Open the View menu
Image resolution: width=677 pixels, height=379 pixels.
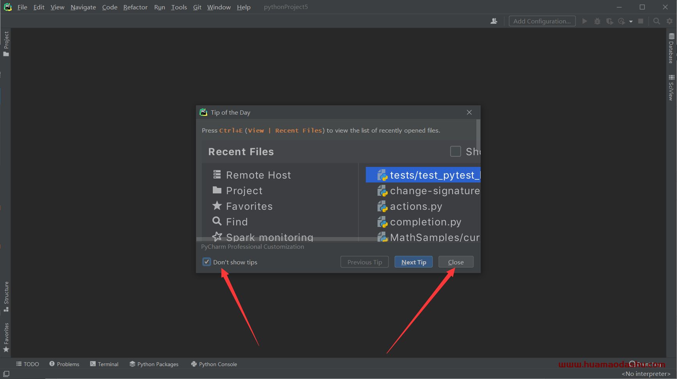[x=57, y=7]
